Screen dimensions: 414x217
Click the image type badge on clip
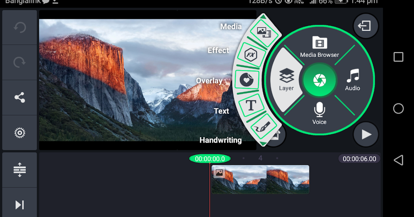click(219, 173)
